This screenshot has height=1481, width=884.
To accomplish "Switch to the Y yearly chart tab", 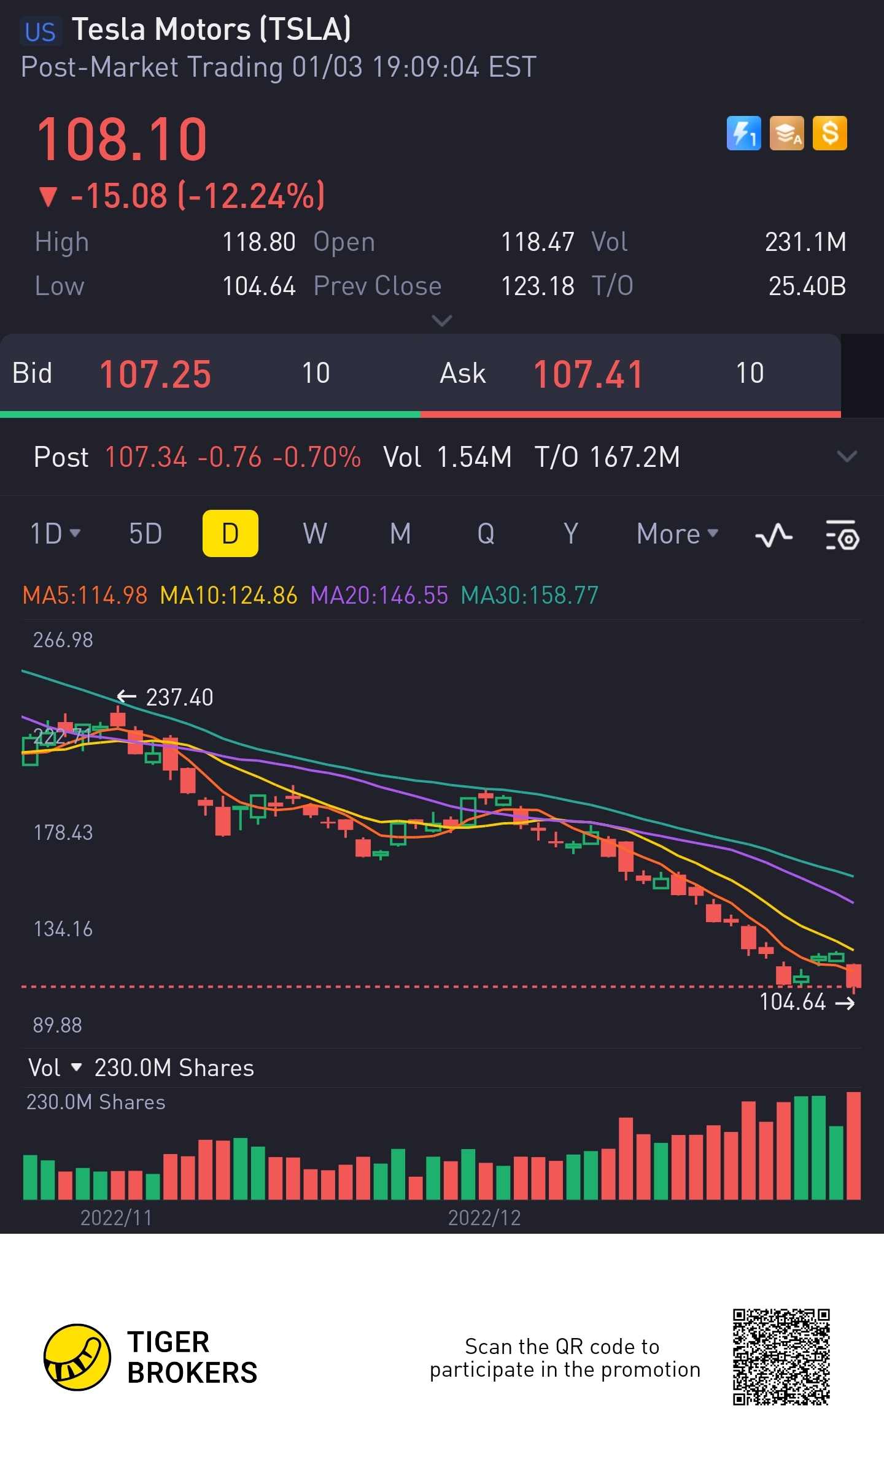I will [571, 534].
